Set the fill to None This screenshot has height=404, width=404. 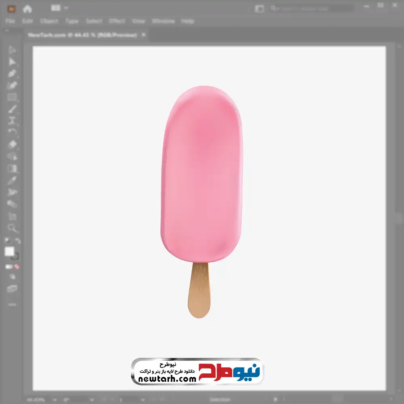[x=17, y=267]
